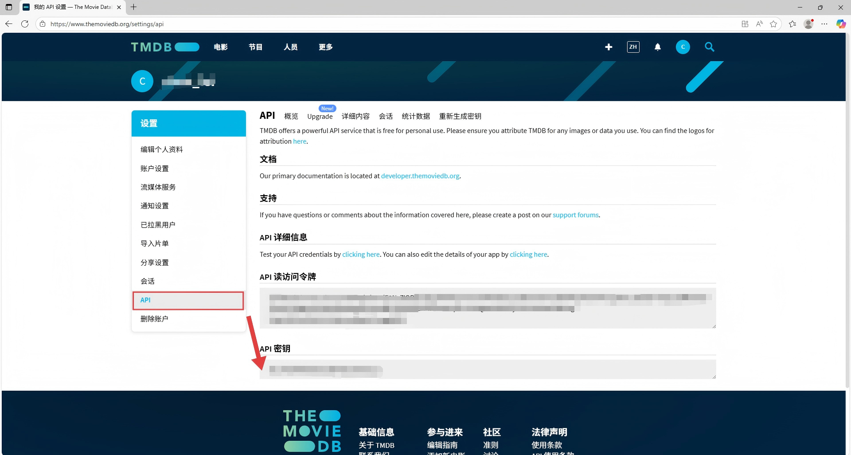Open user profile avatar menu in header
This screenshot has height=455, width=851.
tap(683, 47)
